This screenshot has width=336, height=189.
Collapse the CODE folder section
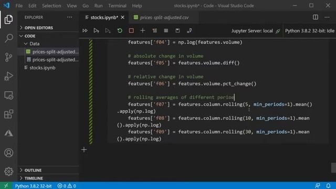coord(48,36)
